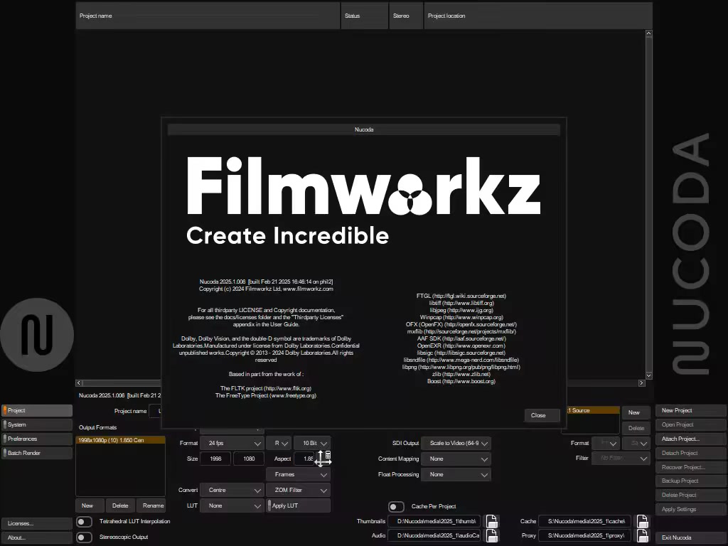Click Delete source button
The height and width of the screenshot is (546, 728).
coord(636,428)
